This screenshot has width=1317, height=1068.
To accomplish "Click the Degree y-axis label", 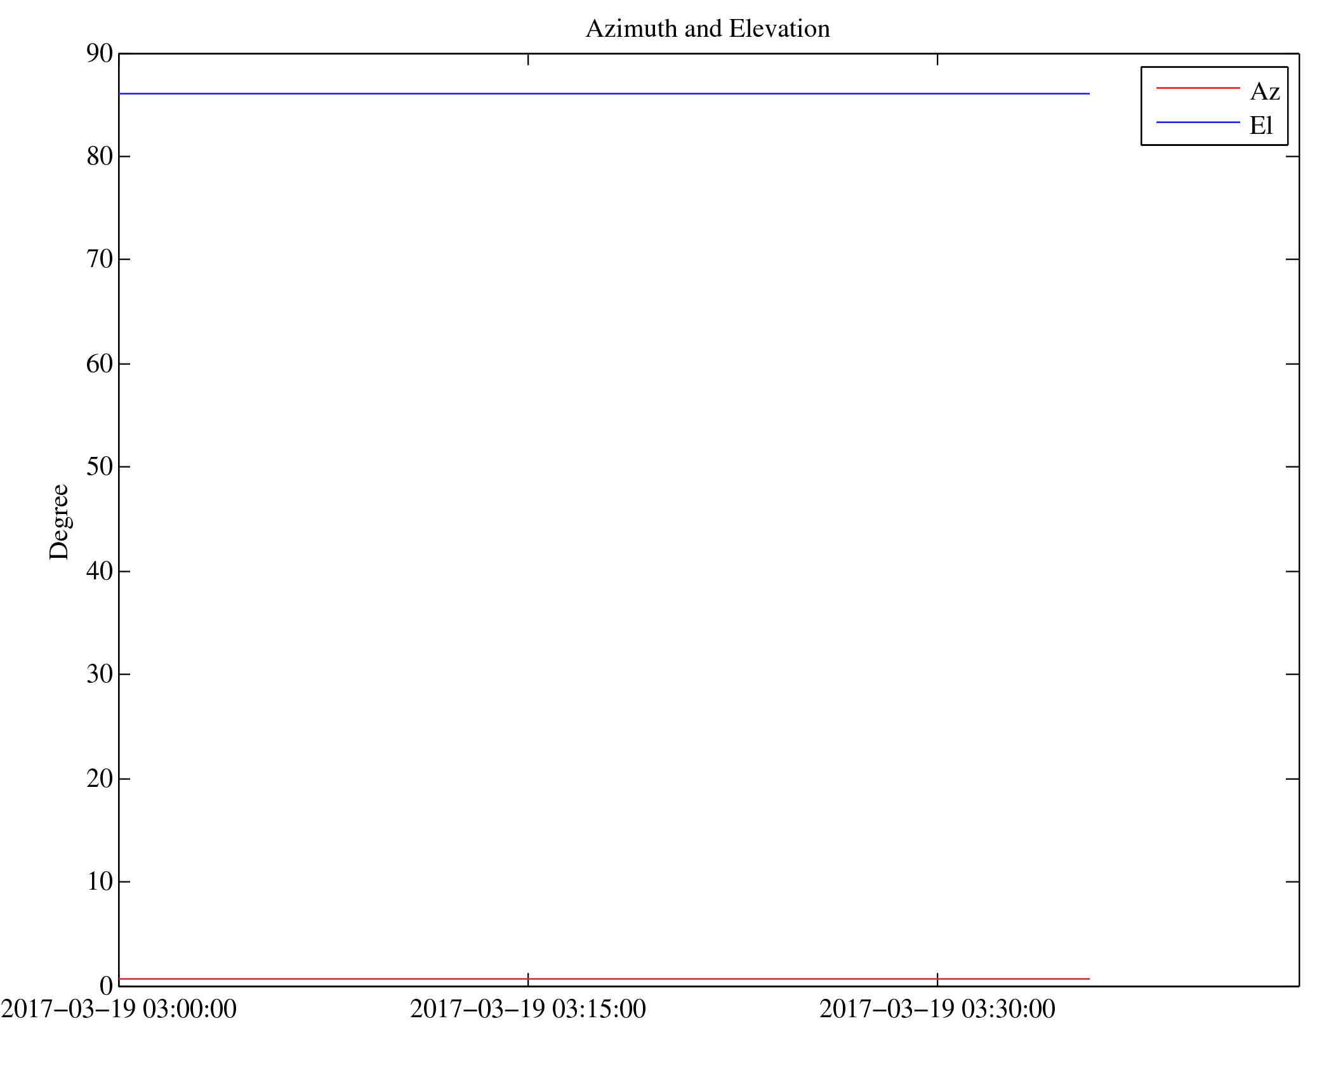I will click(59, 522).
